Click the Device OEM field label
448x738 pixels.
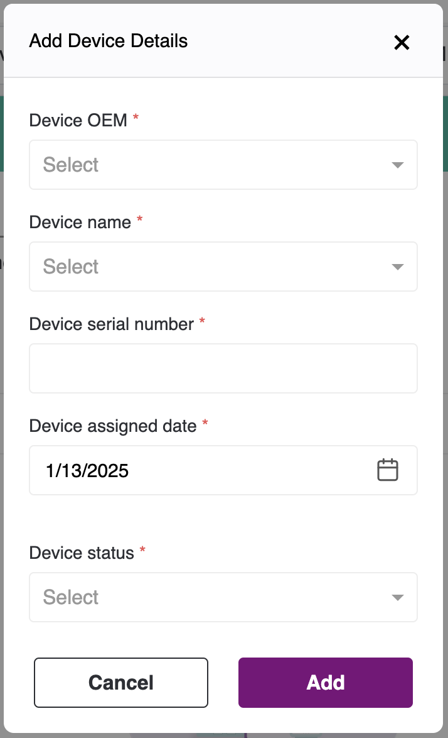[78, 119]
